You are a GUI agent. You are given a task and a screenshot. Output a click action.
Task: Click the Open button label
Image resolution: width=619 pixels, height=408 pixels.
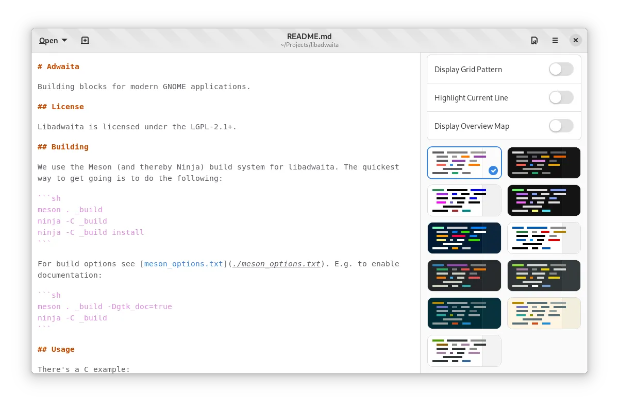pyautogui.click(x=48, y=41)
